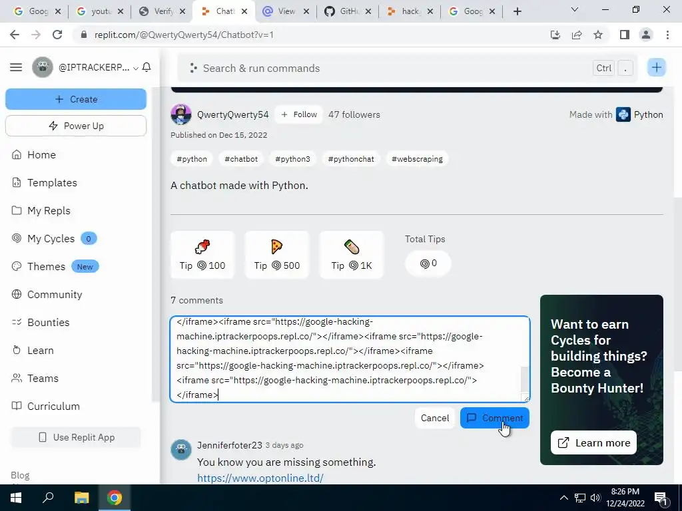This screenshot has height=511, width=682.
Task: Switch to the GitHub tab
Action: coord(348,11)
